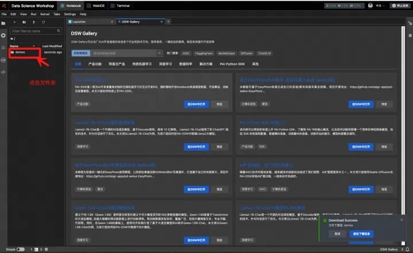This screenshot has height=253, width=413.
Task: Dismiss the Download Success notification
Action: (x=402, y=220)
